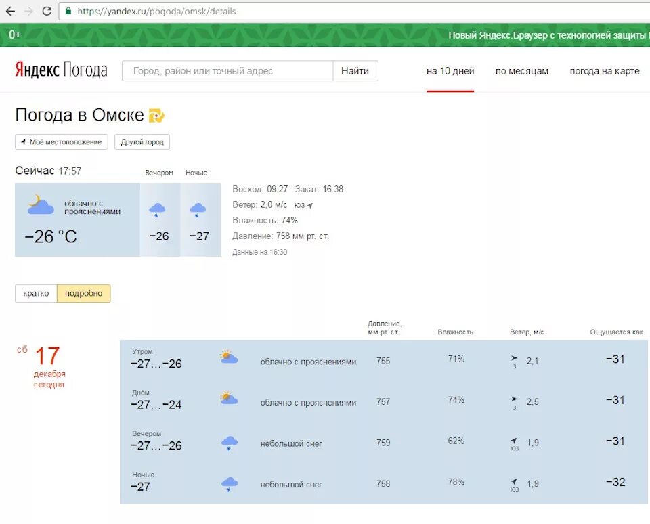Click the wind direction arrow next to юз
The height and width of the screenshot is (524, 650).
tap(310, 205)
